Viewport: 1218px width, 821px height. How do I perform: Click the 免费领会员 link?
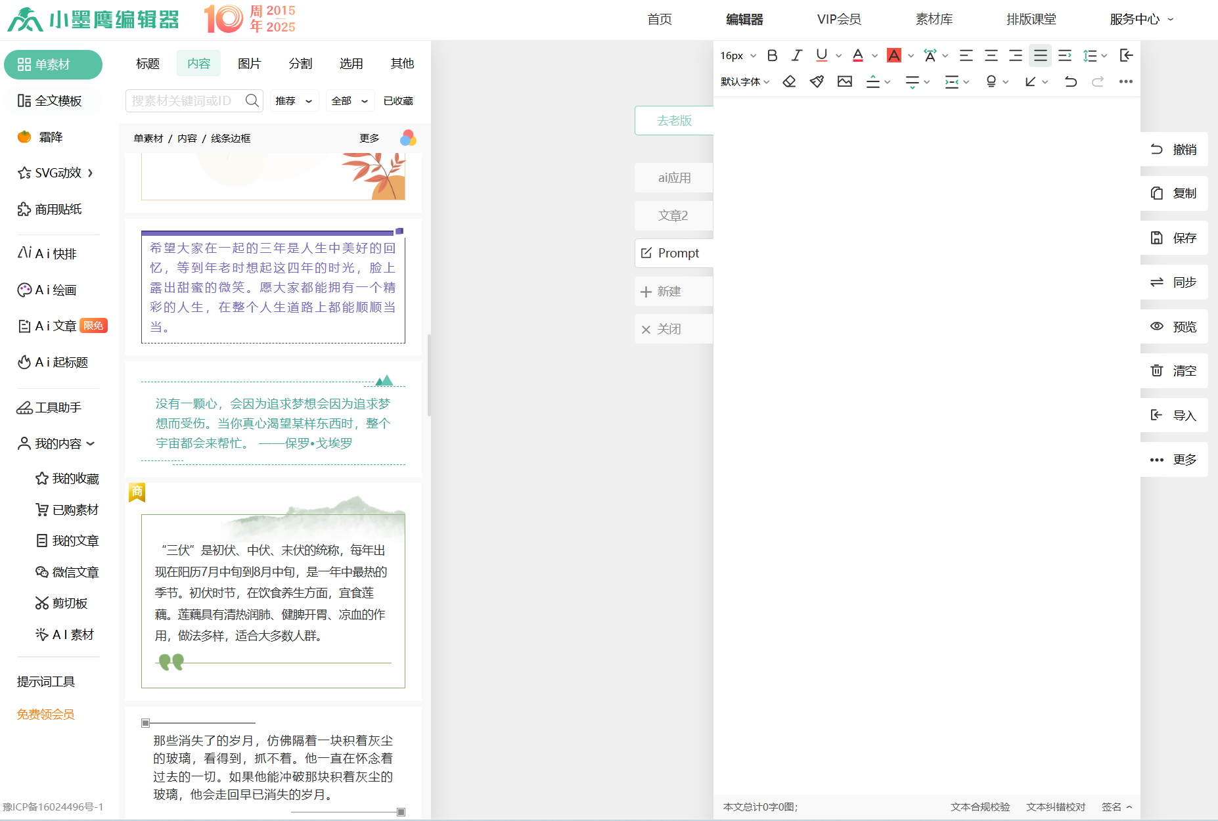tap(45, 714)
